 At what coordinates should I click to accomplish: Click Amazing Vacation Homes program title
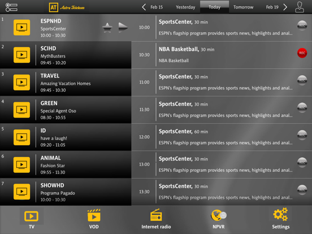[x=66, y=84]
